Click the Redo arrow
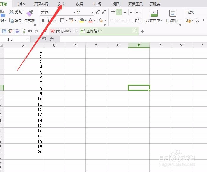207x172 pixels. pos(37,31)
